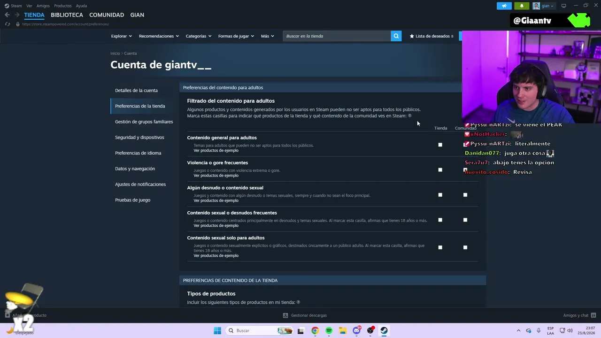Viewport: 601px width, 338px height.
Task: Toggle Community checkbox for frequent sexual content
Action: (x=465, y=220)
